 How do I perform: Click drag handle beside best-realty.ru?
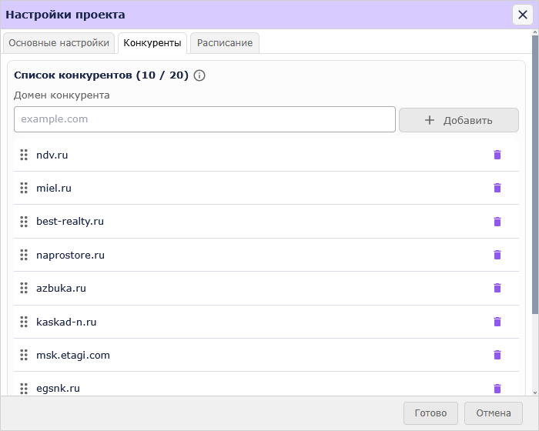click(x=24, y=222)
